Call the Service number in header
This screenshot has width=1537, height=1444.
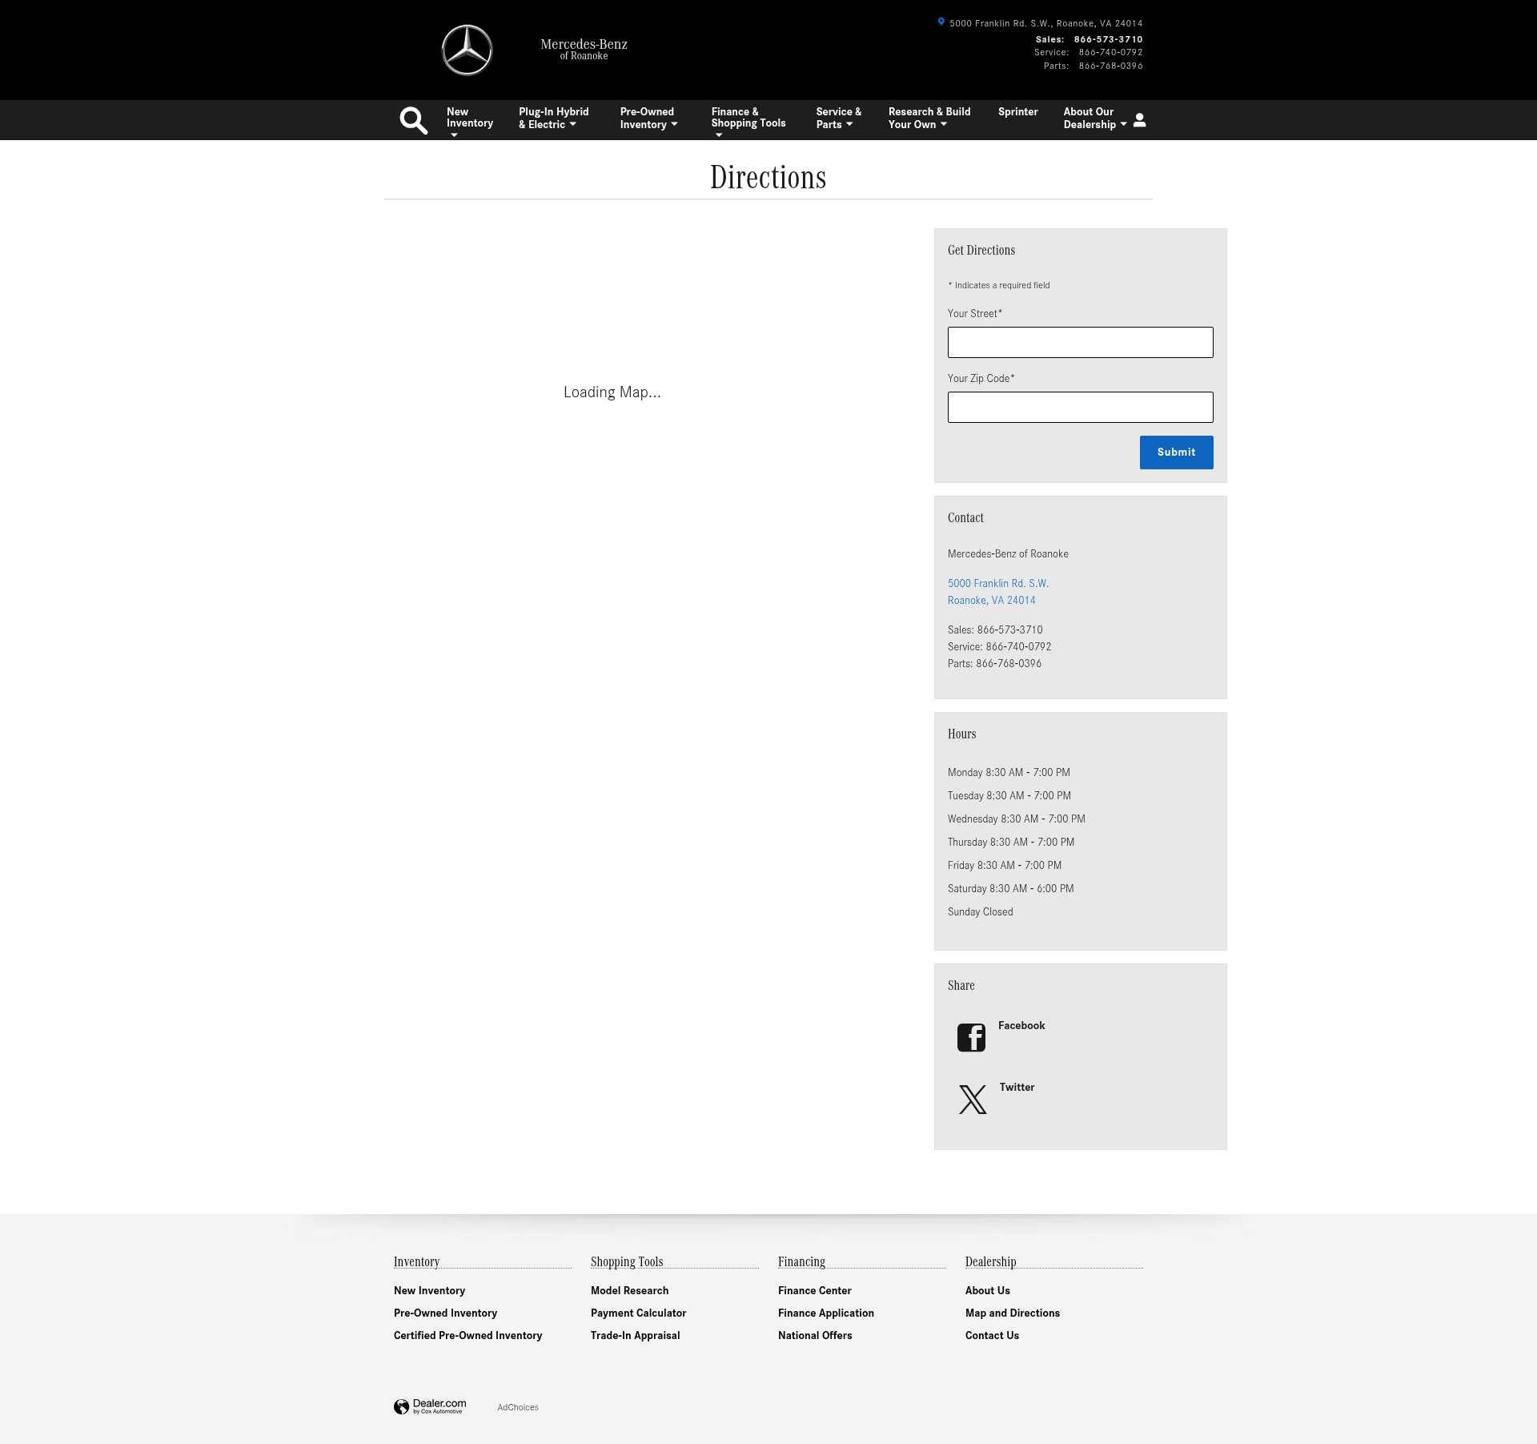click(1110, 52)
